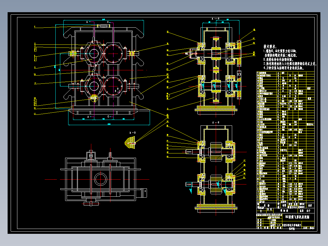Click the C—C section view label
The width and height of the screenshot is (328, 246).
coord(216,122)
